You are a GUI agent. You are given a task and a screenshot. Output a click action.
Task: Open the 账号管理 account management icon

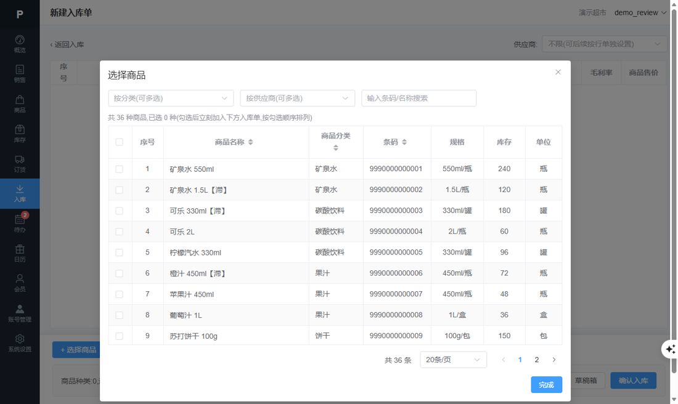[x=20, y=313]
